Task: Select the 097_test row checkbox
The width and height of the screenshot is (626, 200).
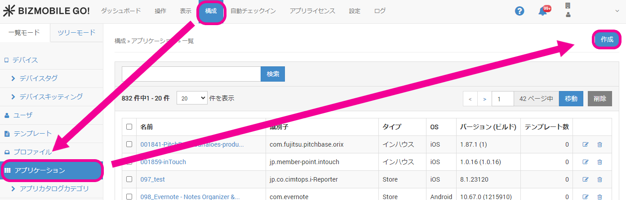Action: pos(129,179)
